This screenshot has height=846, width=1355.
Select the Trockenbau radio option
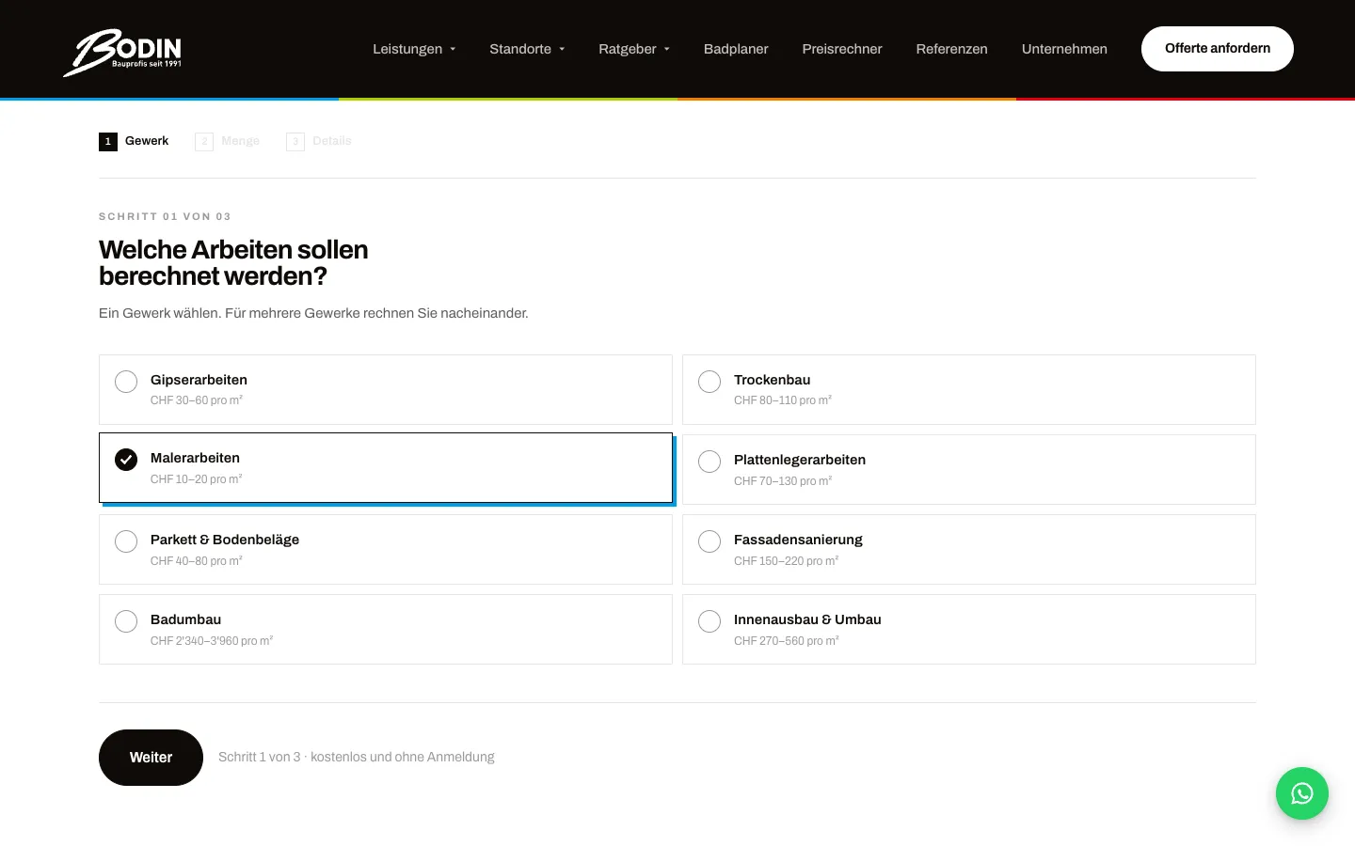(969, 389)
